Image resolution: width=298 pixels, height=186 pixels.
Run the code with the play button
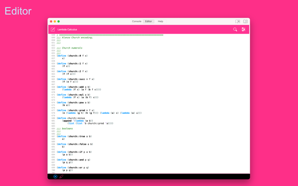[x=55, y=176]
